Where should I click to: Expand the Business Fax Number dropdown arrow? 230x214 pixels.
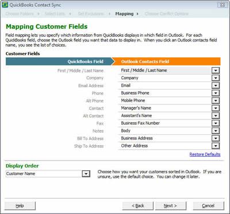[x=216, y=123]
